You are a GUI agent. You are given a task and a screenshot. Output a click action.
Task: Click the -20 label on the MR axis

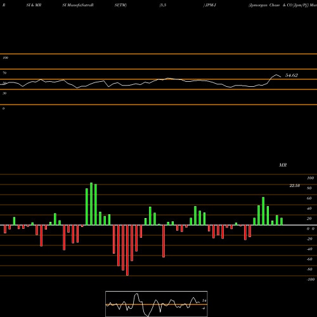pos(309,239)
